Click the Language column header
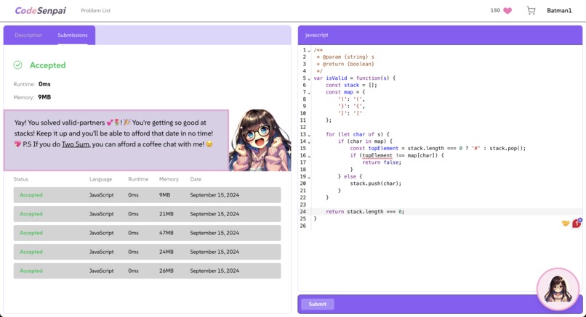 (100, 179)
